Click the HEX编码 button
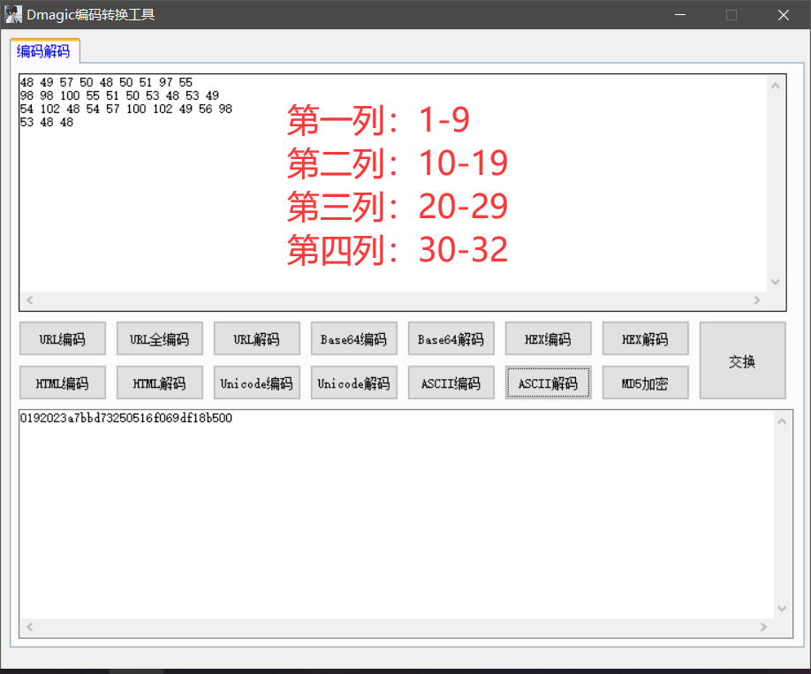 549,339
